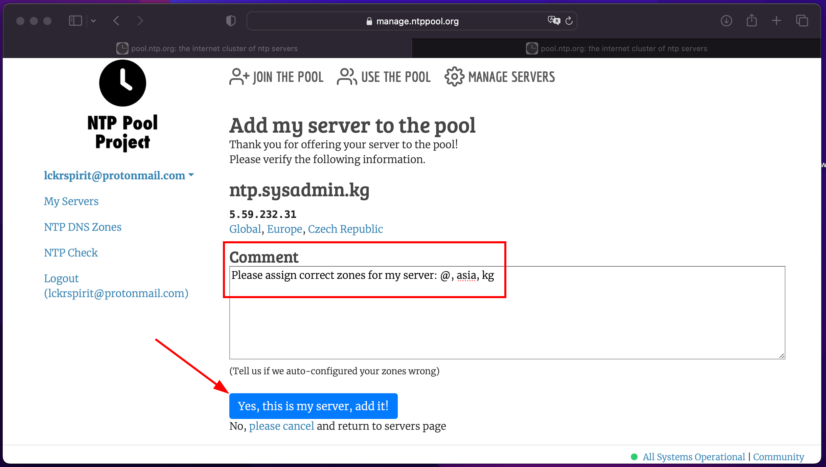
Task: Click the NTP Pool Project title text
Action: click(122, 133)
